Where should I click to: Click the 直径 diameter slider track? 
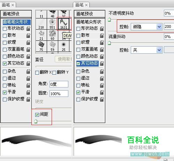pyautogui.click(x=54, y=67)
